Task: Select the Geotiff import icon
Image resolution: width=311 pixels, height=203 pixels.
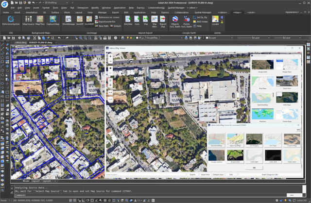Action: 80,20
